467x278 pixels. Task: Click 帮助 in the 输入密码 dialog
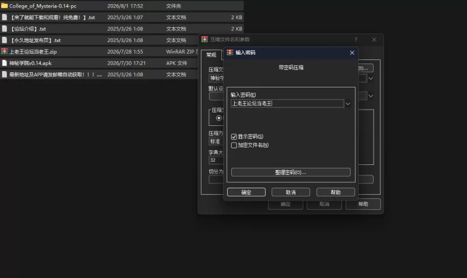[336, 192]
